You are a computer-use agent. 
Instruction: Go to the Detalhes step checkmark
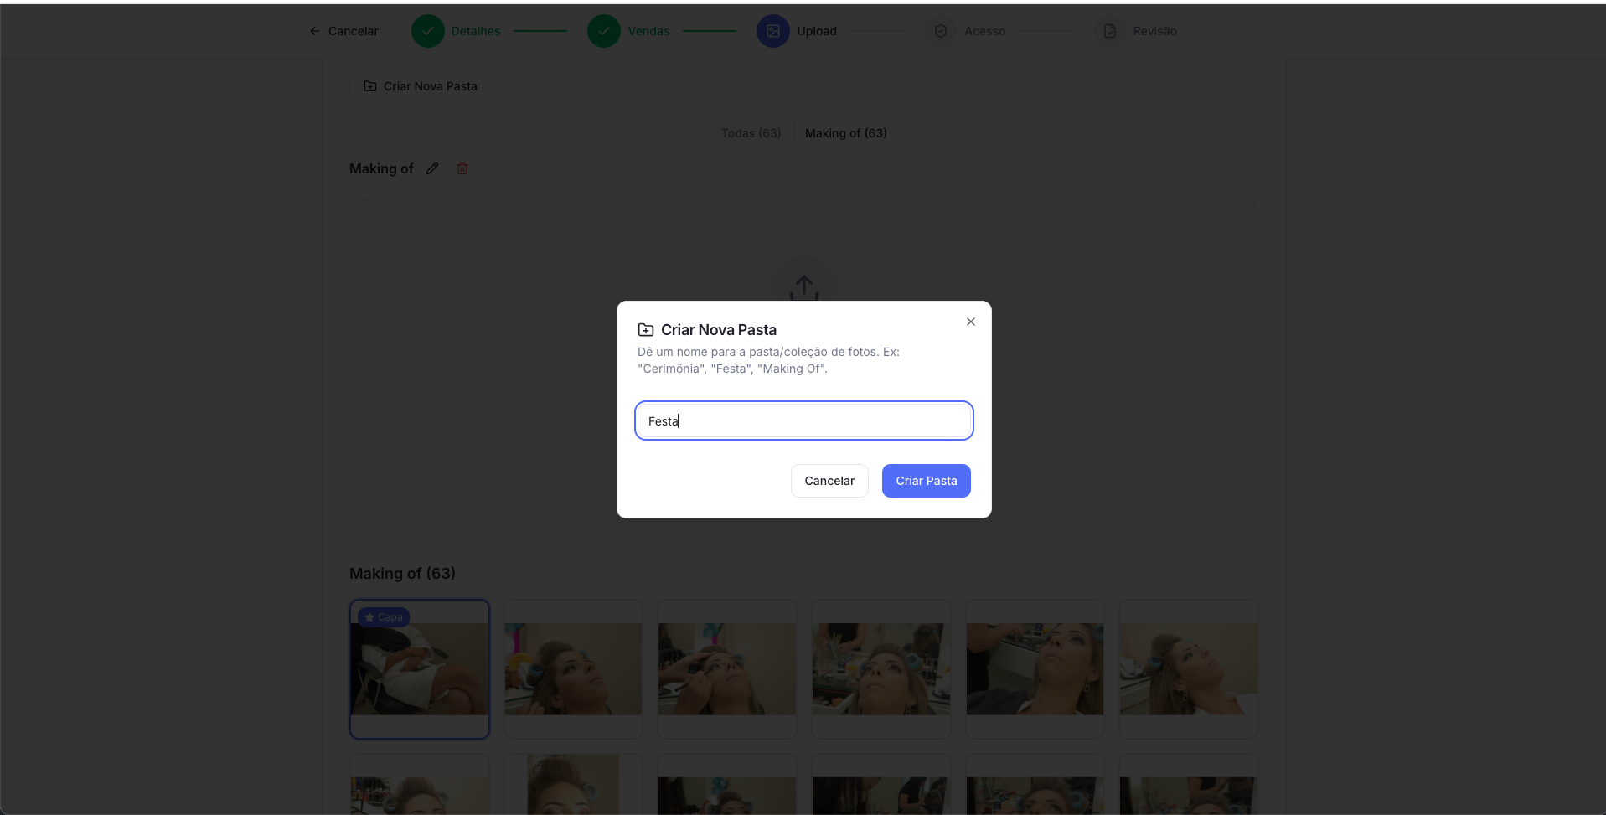(x=428, y=31)
